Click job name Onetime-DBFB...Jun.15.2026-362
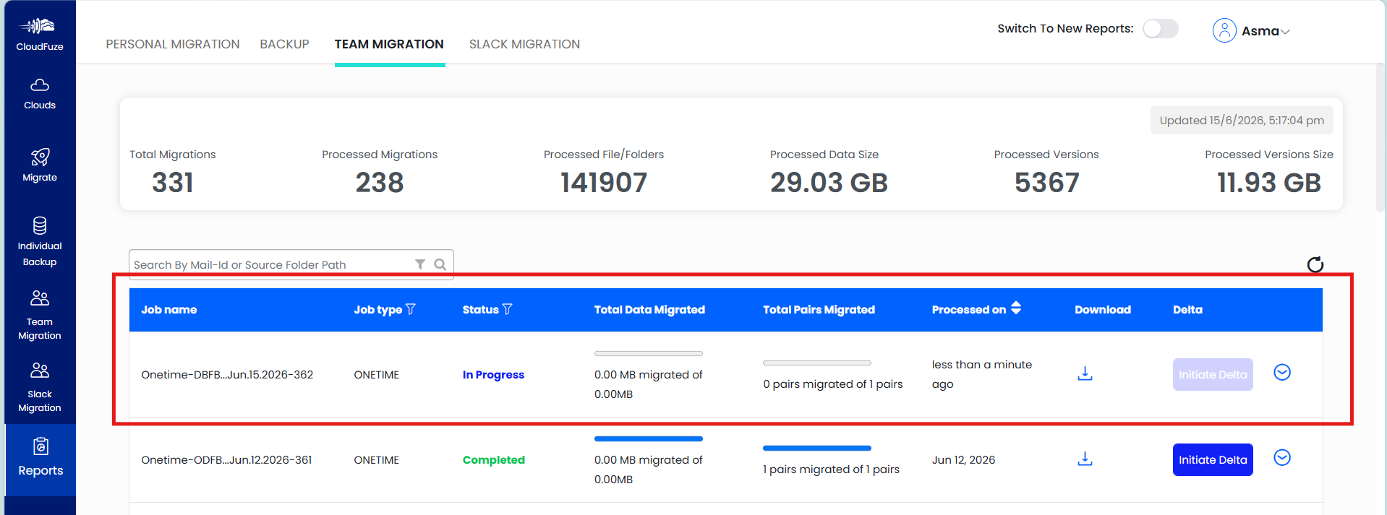Image resolution: width=1387 pixels, height=515 pixels. coord(227,374)
